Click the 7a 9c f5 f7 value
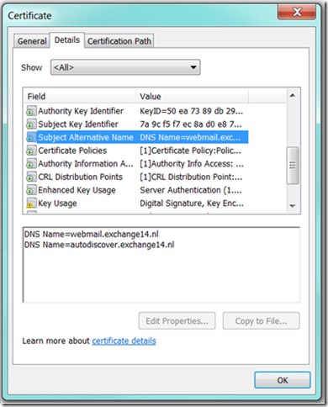This screenshot has height=407, width=328. pyautogui.click(x=191, y=124)
